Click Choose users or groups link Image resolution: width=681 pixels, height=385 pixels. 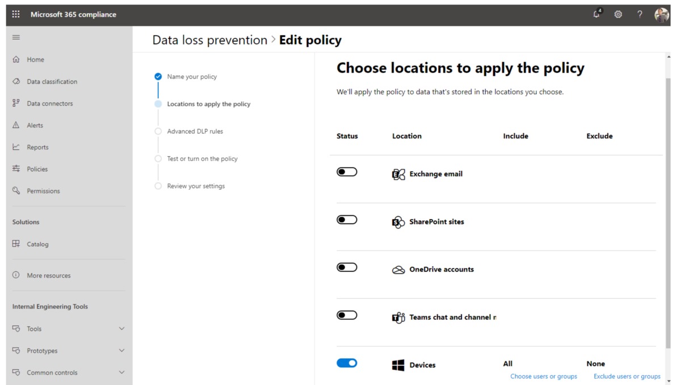pyautogui.click(x=544, y=376)
